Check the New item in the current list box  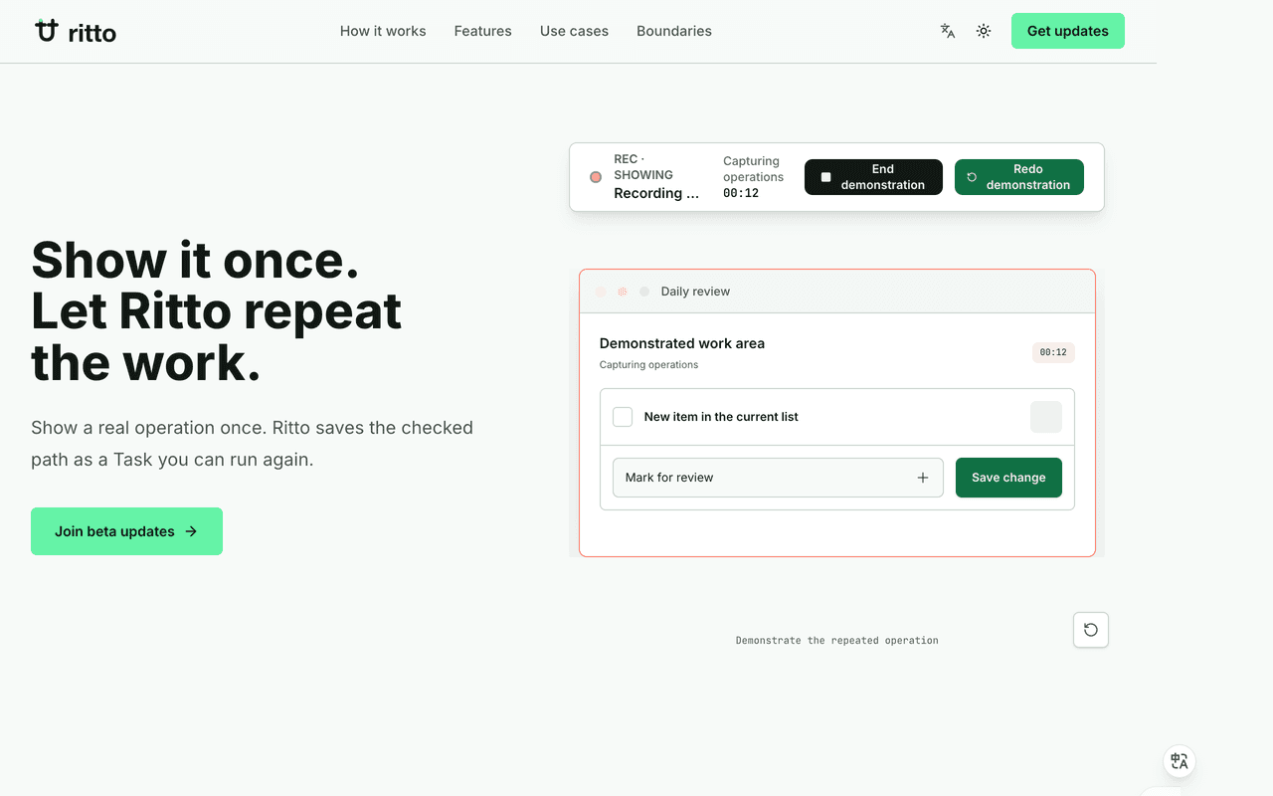[623, 417]
